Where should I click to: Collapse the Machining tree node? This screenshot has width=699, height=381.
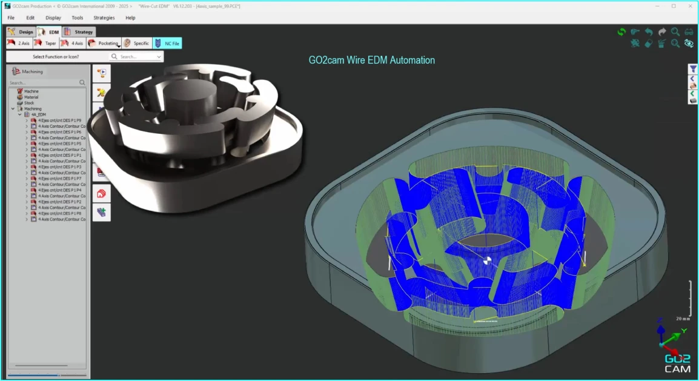[x=13, y=109]
